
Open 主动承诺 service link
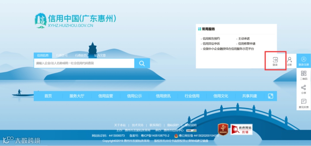[x=244, y=39]
